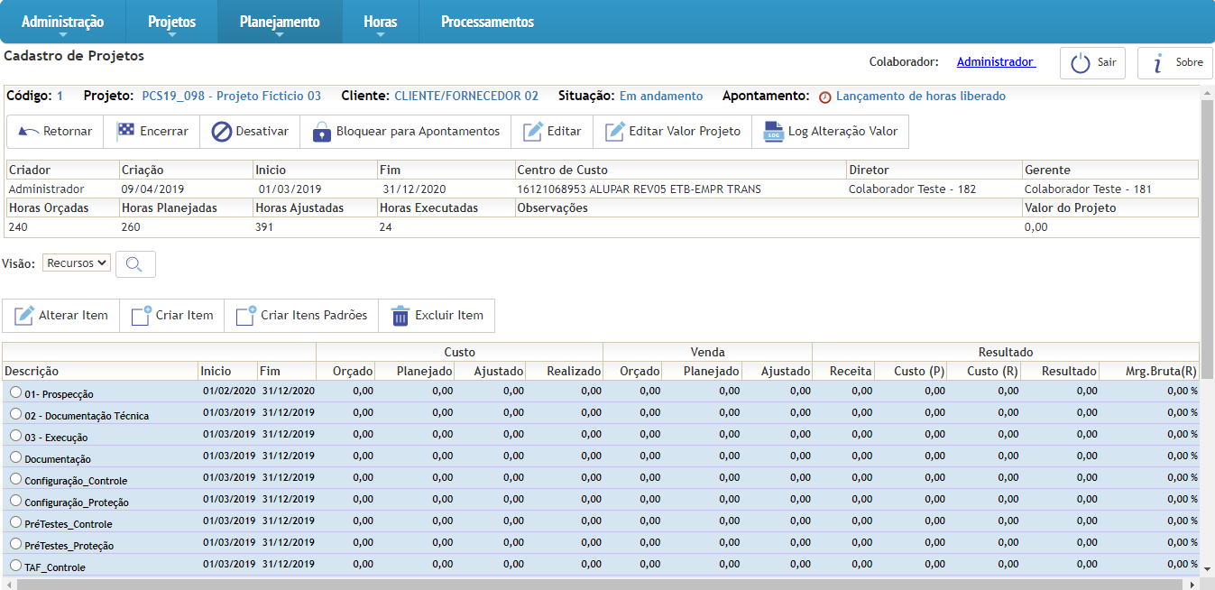This screenshot has height=590, width=1215.
Task: Click the Editar Valor Projeto button
Action: coord(673,132)
